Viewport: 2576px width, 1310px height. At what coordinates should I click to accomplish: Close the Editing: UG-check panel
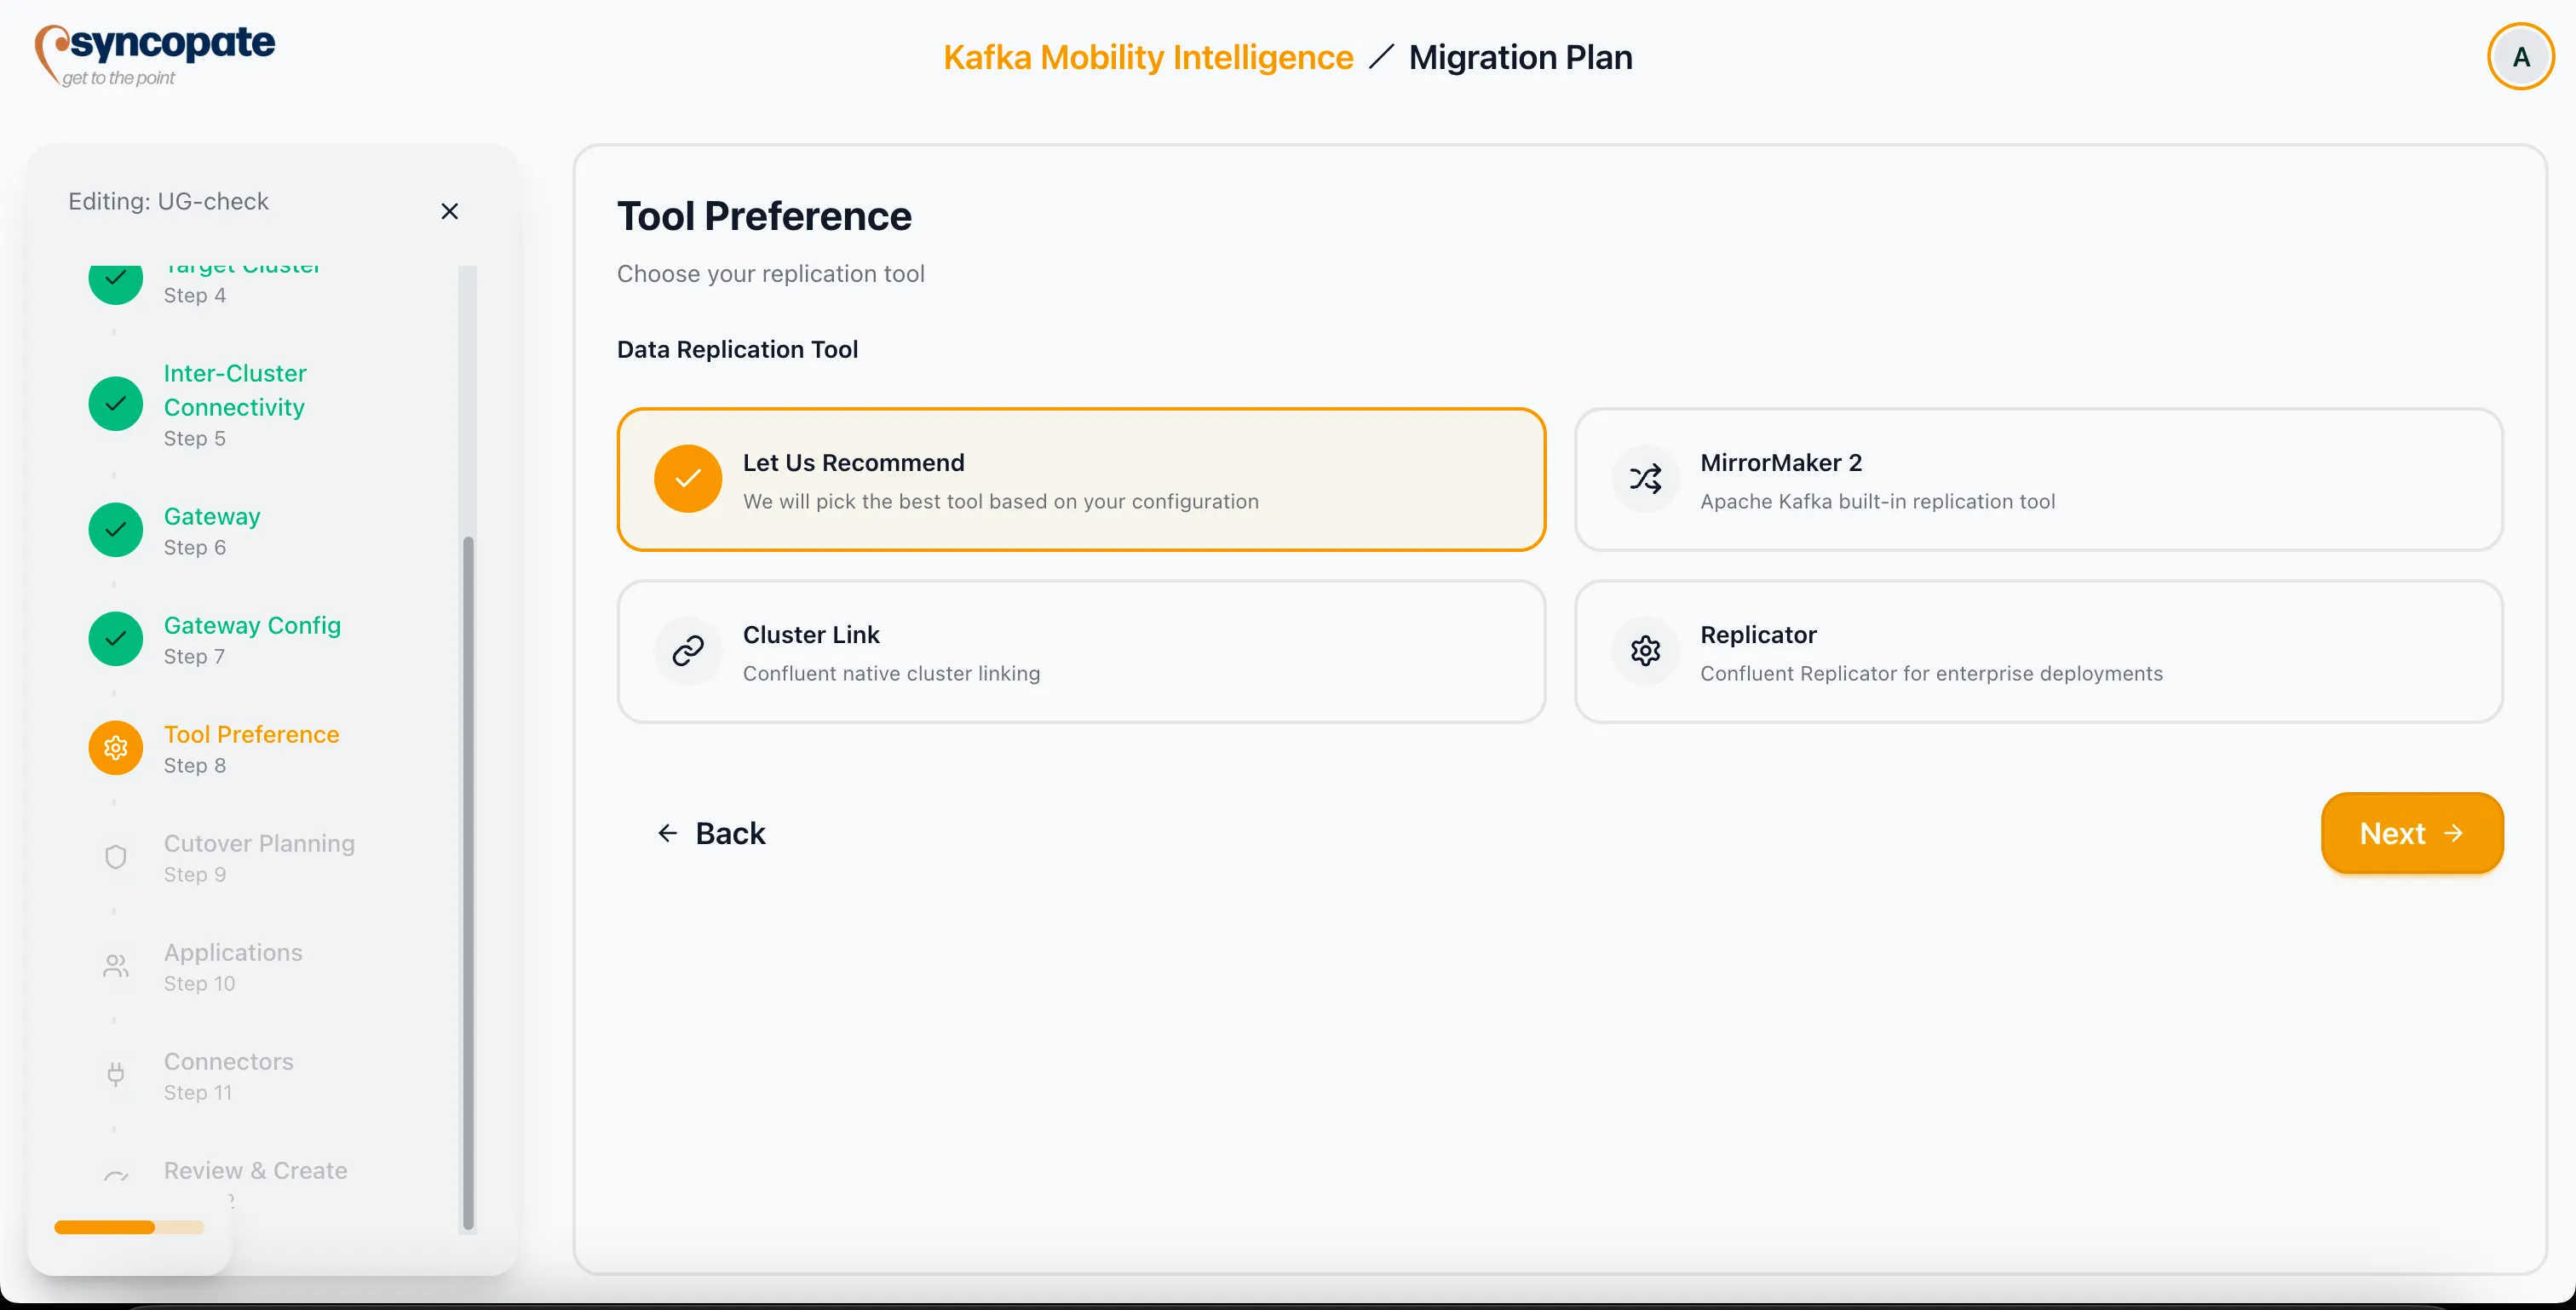pyautogui.click(x=450, y=211)
